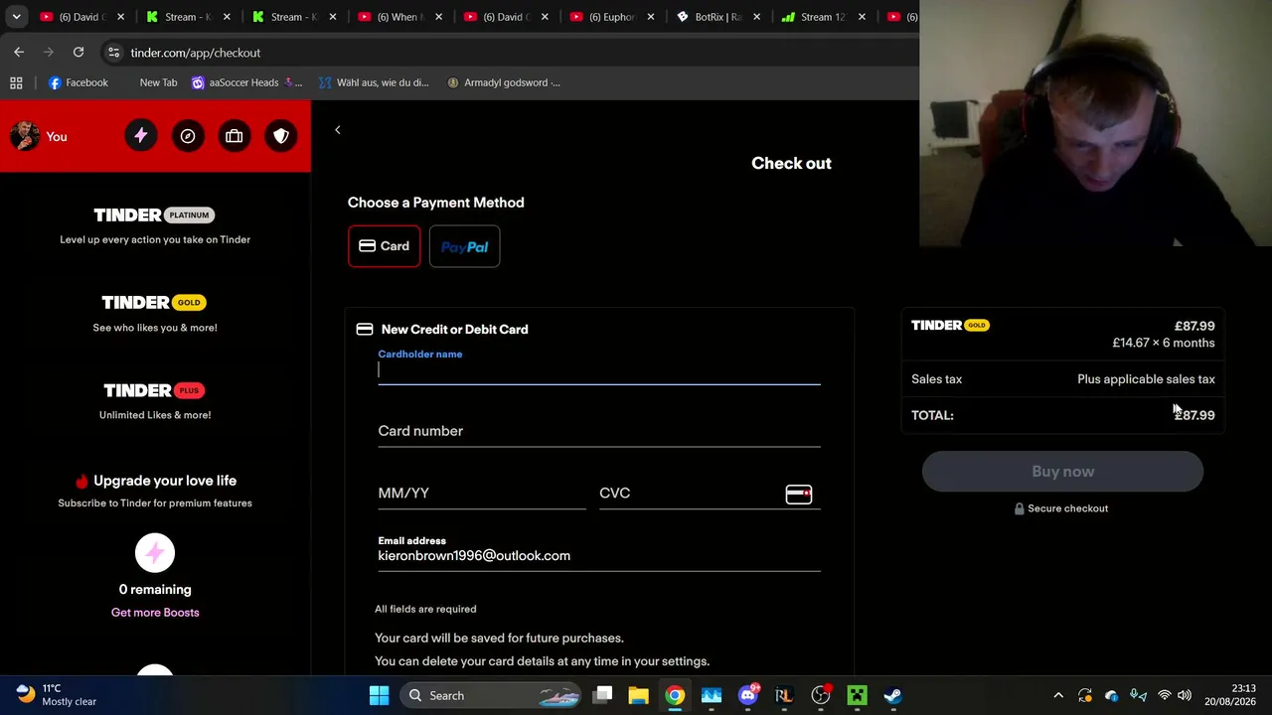Select Card as the payment method

[384, 246]
